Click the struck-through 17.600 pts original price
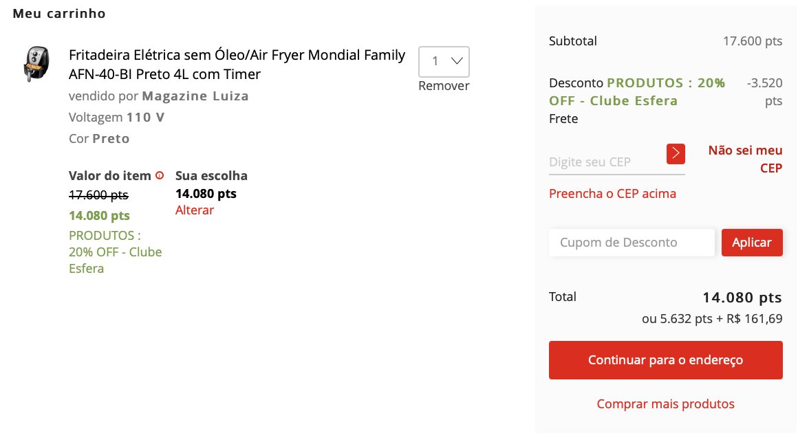 coord(98,195)
